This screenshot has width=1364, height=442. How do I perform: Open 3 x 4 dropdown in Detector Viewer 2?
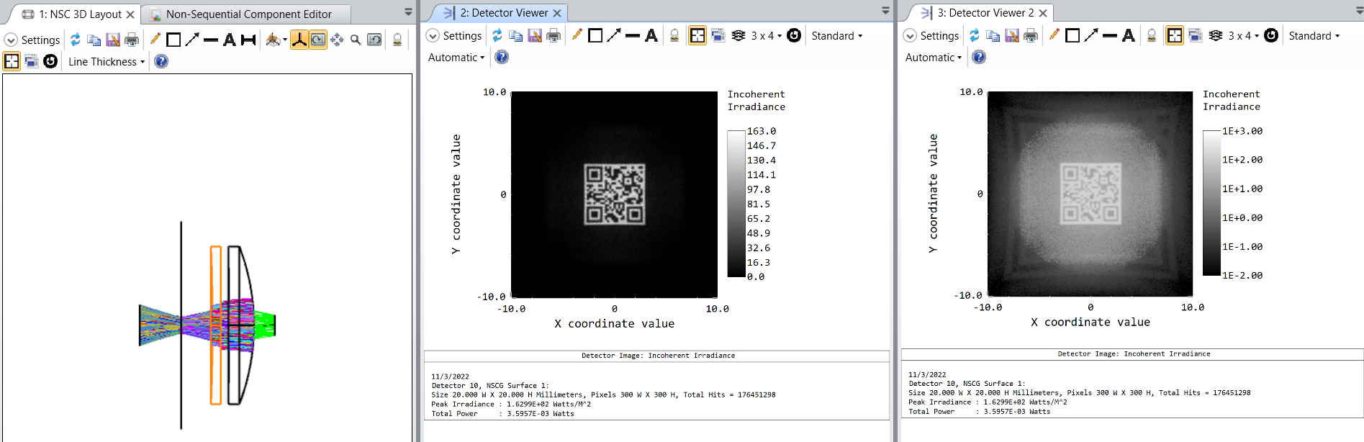point(1244,35)
